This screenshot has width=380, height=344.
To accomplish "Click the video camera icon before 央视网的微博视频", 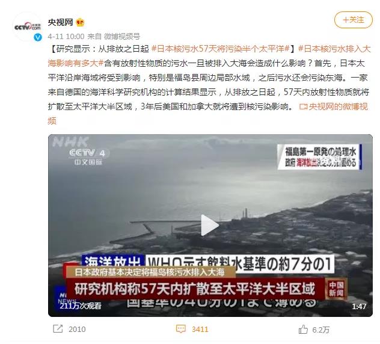I will (303, 106).
